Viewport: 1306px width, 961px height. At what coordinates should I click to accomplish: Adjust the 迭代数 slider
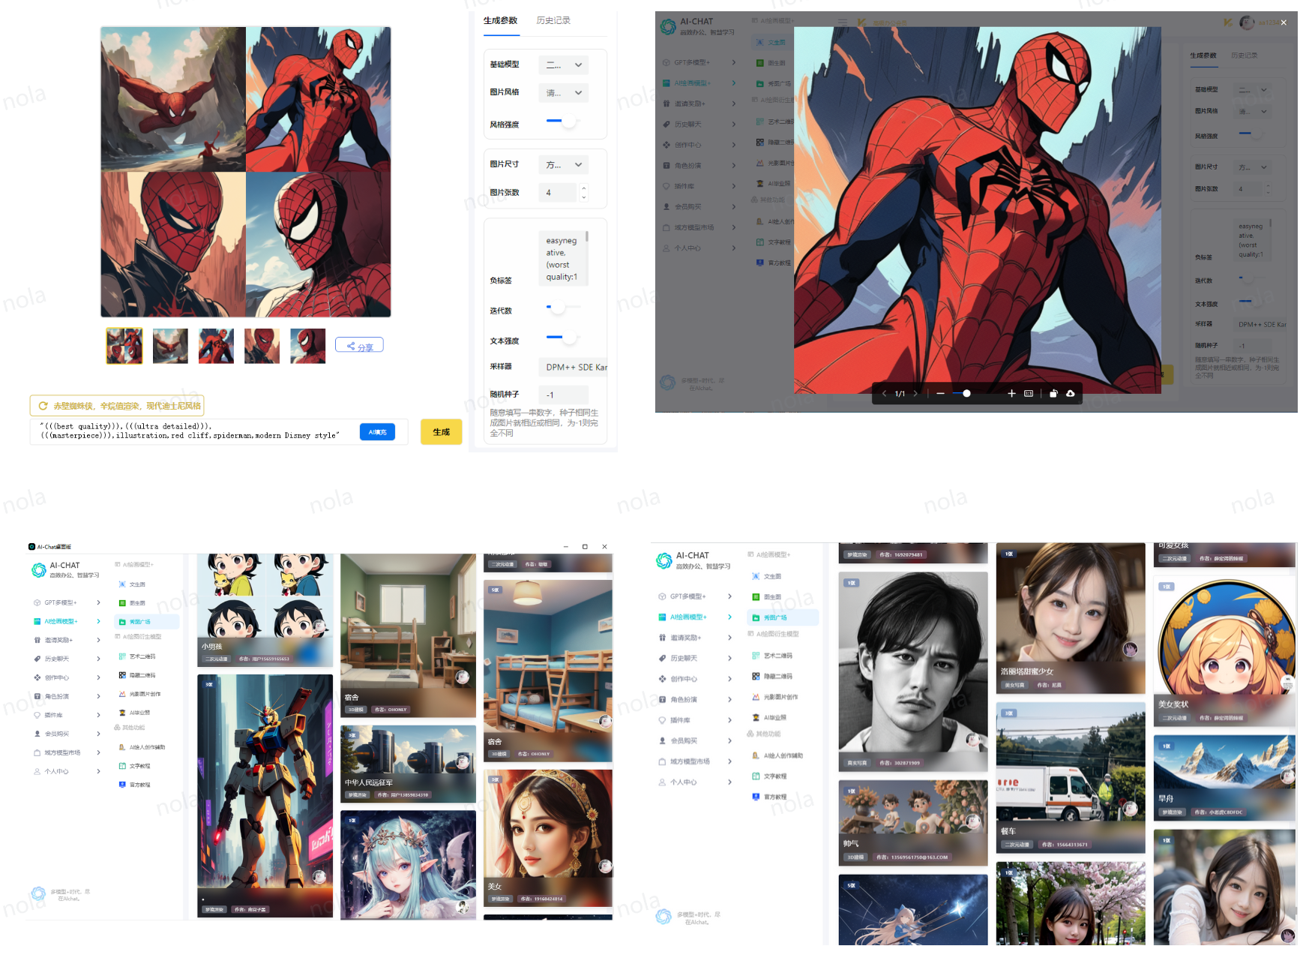565,307
